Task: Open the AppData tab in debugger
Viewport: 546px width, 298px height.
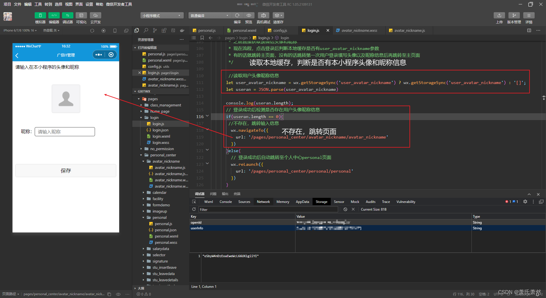Action: point(302,202)
